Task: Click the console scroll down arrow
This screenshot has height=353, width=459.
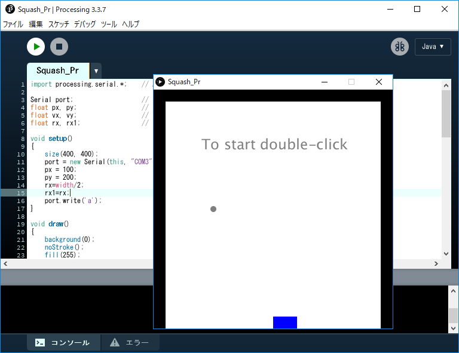Action: pos(453,329)
